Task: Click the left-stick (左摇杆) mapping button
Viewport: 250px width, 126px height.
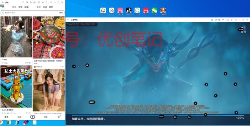Action: pyautogui.click(x=92, y=102)
